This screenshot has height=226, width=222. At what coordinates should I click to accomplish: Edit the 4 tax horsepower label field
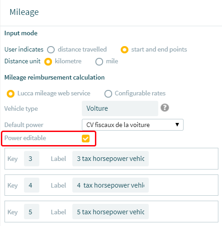[x=110, y=185]
